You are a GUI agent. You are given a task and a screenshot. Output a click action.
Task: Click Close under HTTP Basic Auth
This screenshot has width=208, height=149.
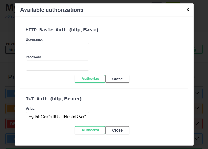(x=117, y=79)
